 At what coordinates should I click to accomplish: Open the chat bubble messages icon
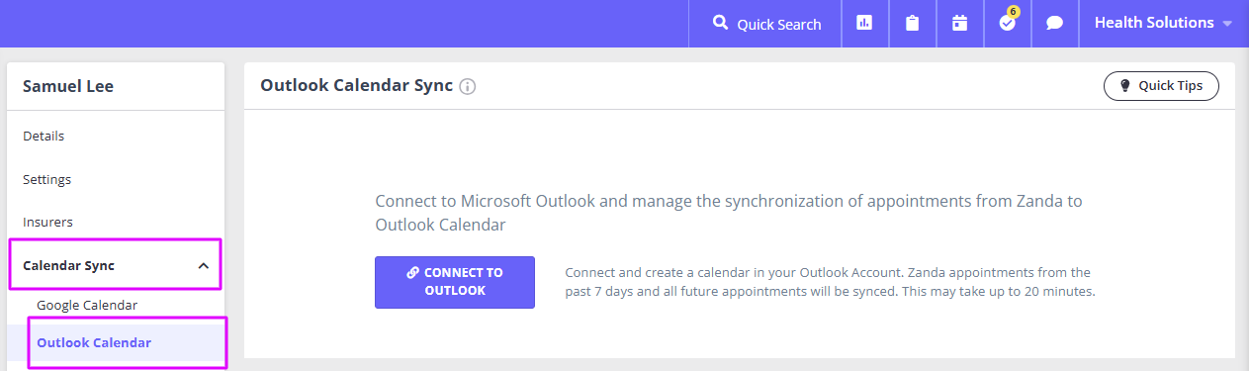[1055, 23]
